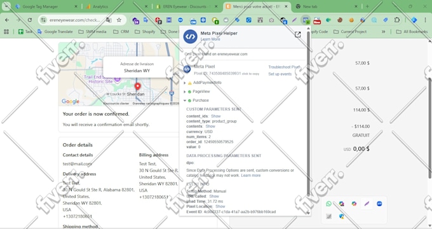
Task: Click the Google logo on the map
Action: [71, 102]
